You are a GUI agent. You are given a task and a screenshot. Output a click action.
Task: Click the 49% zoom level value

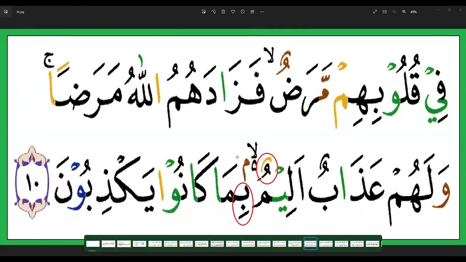[414, 12]
